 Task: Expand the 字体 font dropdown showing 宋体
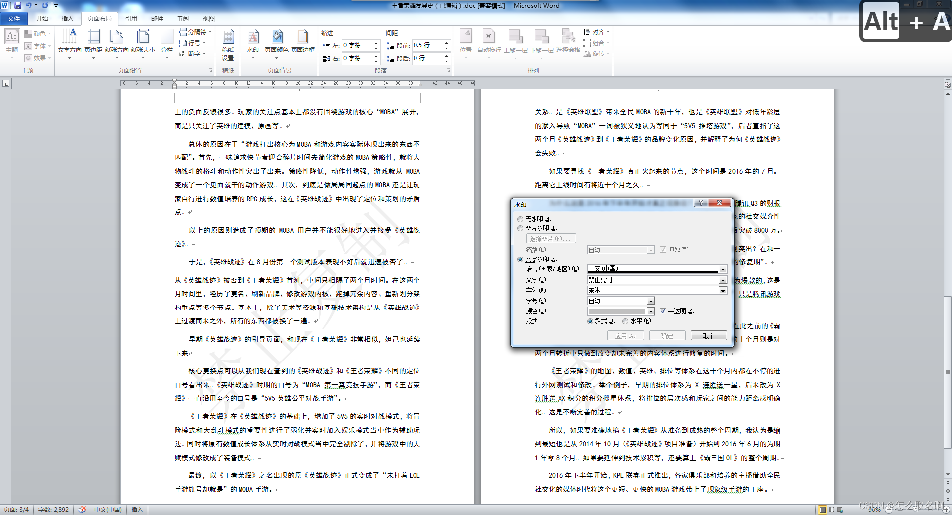click(x=723, y=291)
